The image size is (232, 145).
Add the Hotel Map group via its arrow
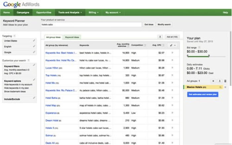click(x=172, y=105)
